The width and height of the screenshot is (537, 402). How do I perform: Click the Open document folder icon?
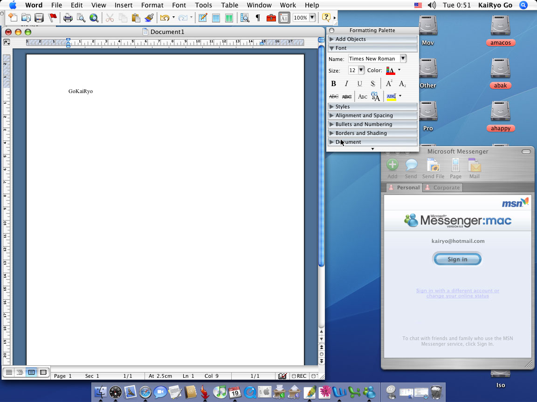[26, 17]
